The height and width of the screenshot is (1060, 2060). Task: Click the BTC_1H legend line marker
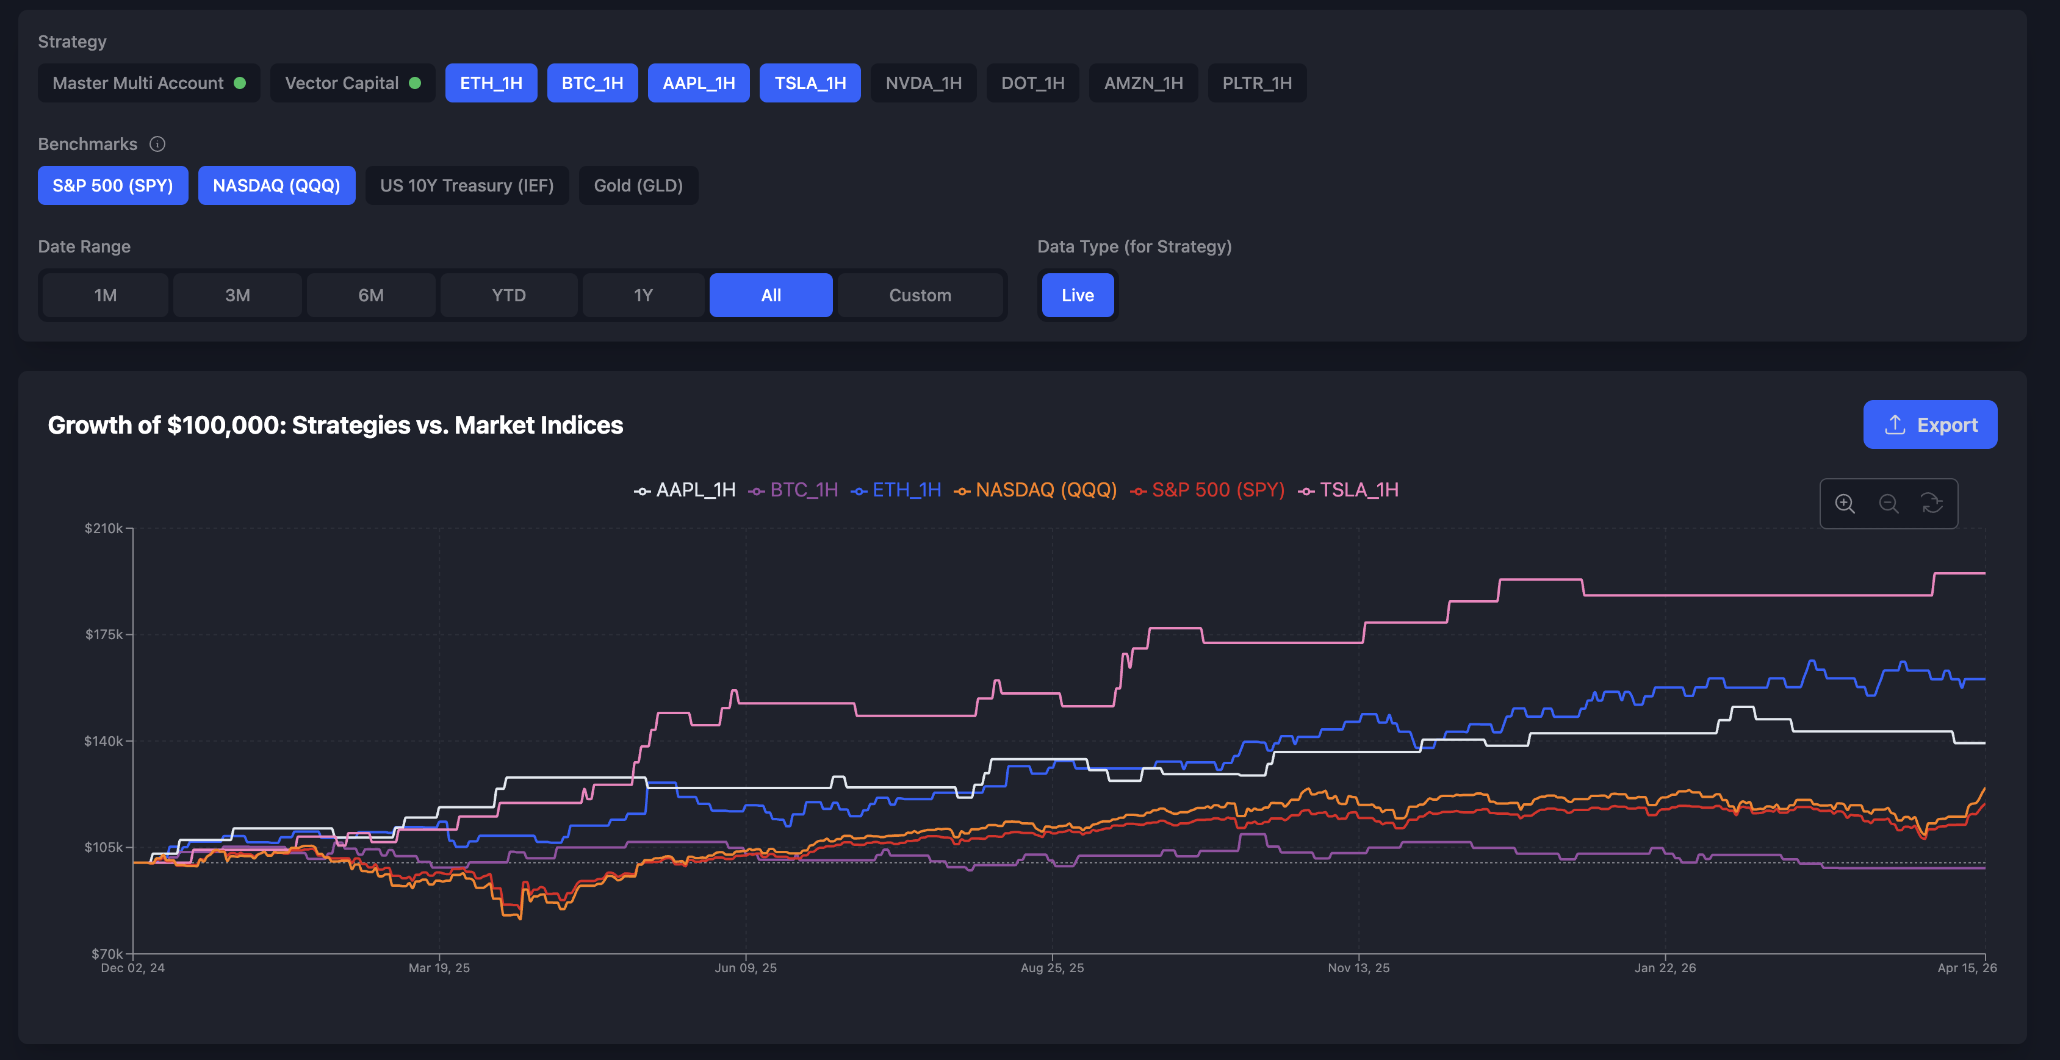[757, 491]
